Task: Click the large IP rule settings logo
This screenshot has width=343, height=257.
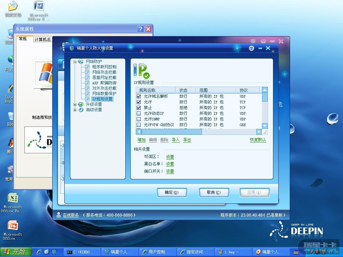Action: click(x=141, y=71)
